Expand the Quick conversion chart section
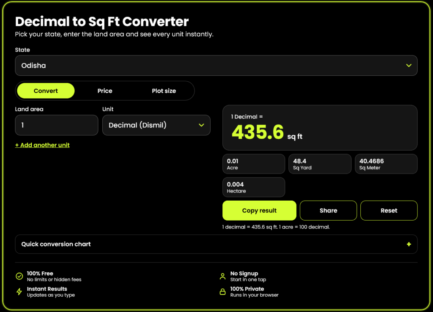Viewport: 433px width, 312px height. click(x=216, y=244)
